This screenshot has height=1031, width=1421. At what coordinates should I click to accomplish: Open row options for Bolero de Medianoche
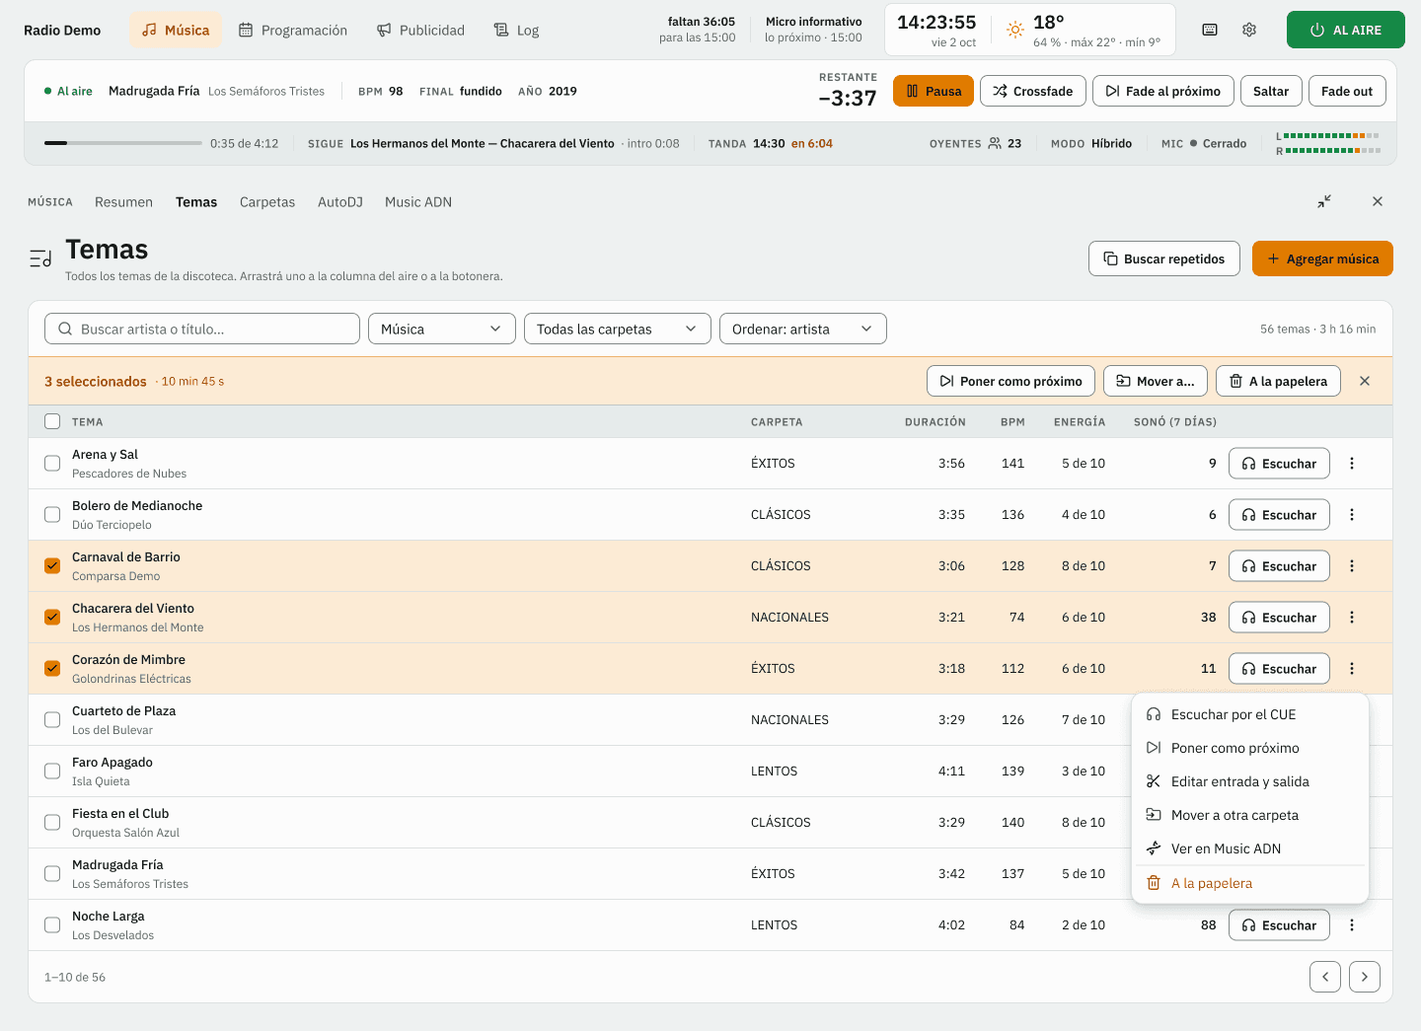[1352, 515]
